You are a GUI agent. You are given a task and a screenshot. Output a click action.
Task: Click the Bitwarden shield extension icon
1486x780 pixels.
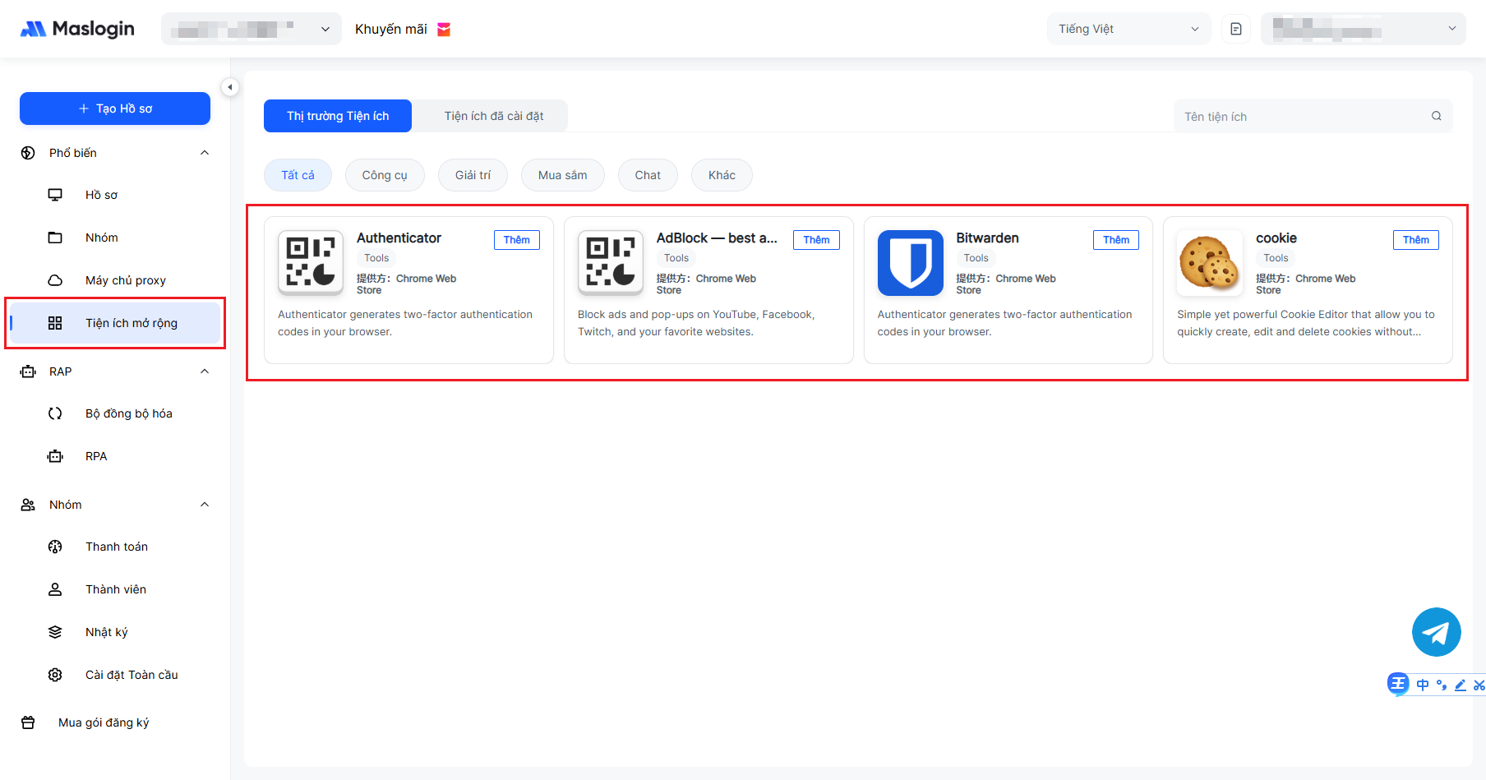pos(910,263)
